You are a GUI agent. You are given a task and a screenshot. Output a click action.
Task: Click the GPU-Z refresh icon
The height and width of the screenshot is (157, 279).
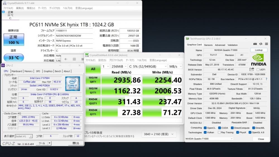tap(261, 44)
